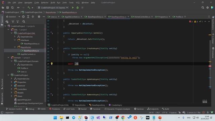Close the User.cs tab
Image resolution: width=215 pixels, height=121 pixels.
coord(59,17)
